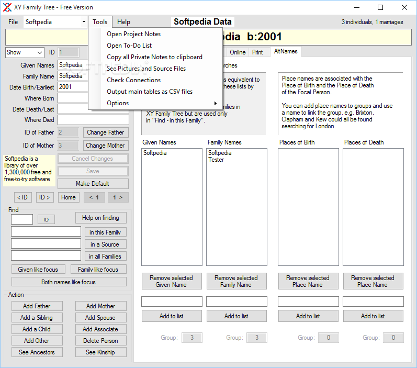Image resolution: width=417 pixels, height=368 pixels.
Task: Go to next ID with ID >
Action: point(44,197)
